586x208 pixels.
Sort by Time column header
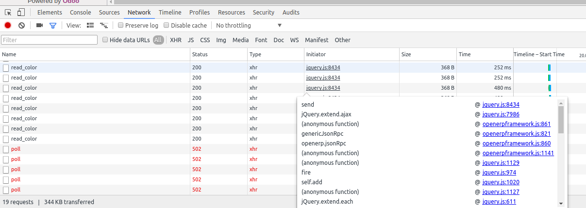coord(485,54)
